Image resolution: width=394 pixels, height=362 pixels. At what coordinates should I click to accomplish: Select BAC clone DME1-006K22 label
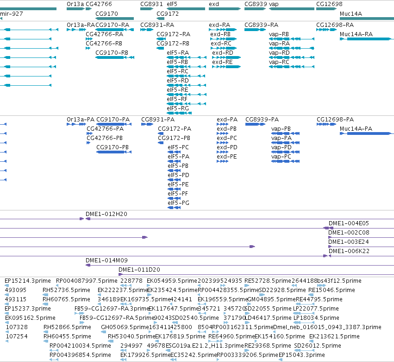point(349,251)
